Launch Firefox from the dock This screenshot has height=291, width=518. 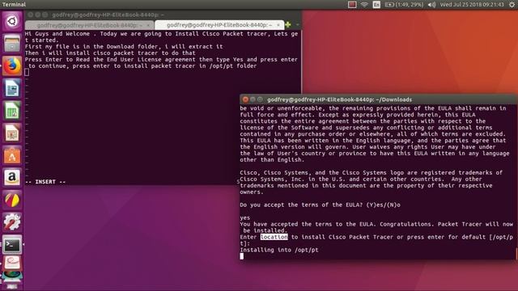point(12,65)
